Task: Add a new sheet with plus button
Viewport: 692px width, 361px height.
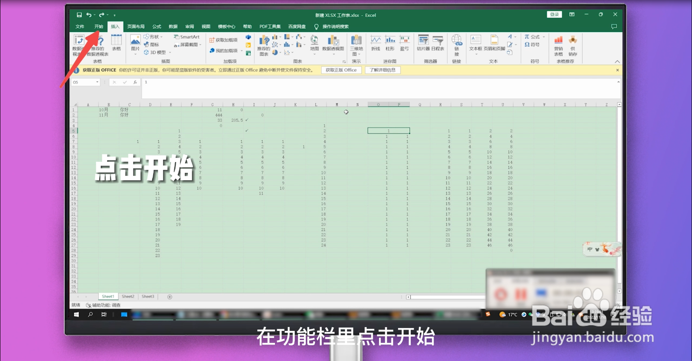Action: 170,297
